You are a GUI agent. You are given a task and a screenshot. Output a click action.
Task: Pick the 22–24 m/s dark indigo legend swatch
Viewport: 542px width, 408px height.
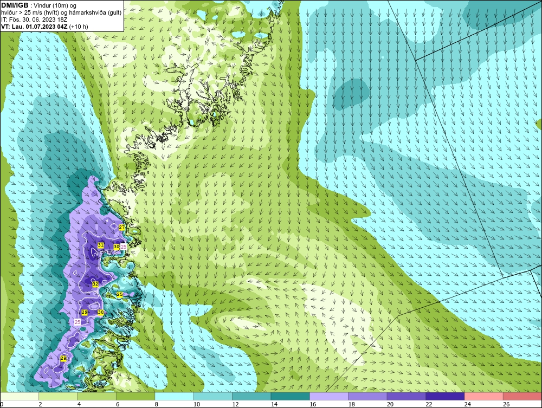pos(445,396)
